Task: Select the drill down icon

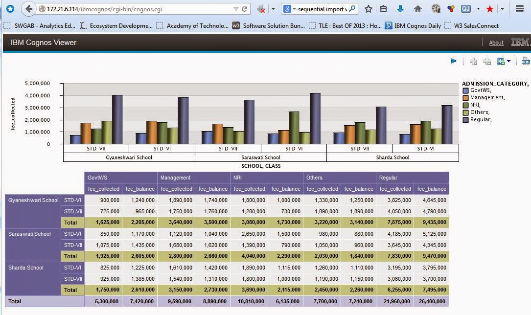Action: pos(473,61)
